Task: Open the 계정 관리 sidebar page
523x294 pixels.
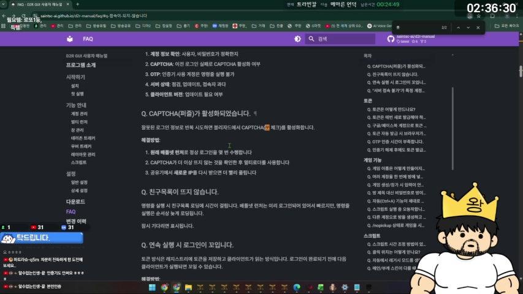Action: 79,114
